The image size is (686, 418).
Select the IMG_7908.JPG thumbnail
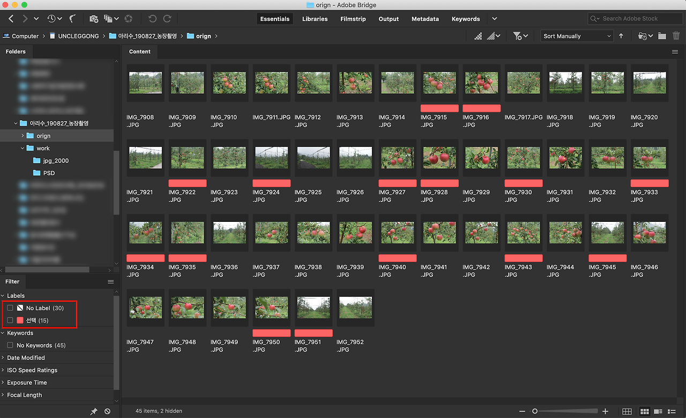[x=146, y=83]
